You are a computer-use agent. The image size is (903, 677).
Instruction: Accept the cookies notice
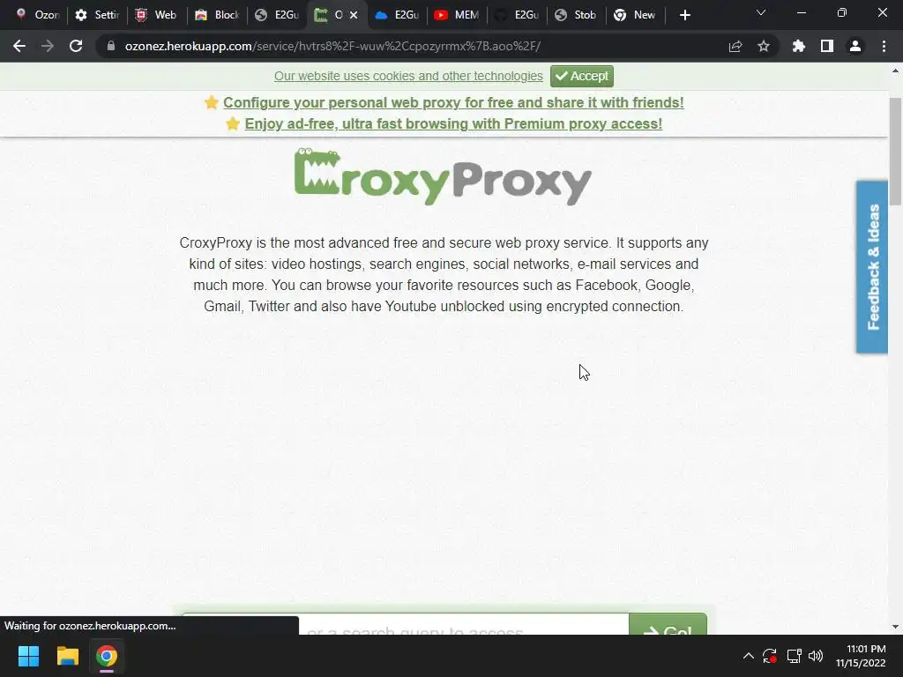[582, 76]
